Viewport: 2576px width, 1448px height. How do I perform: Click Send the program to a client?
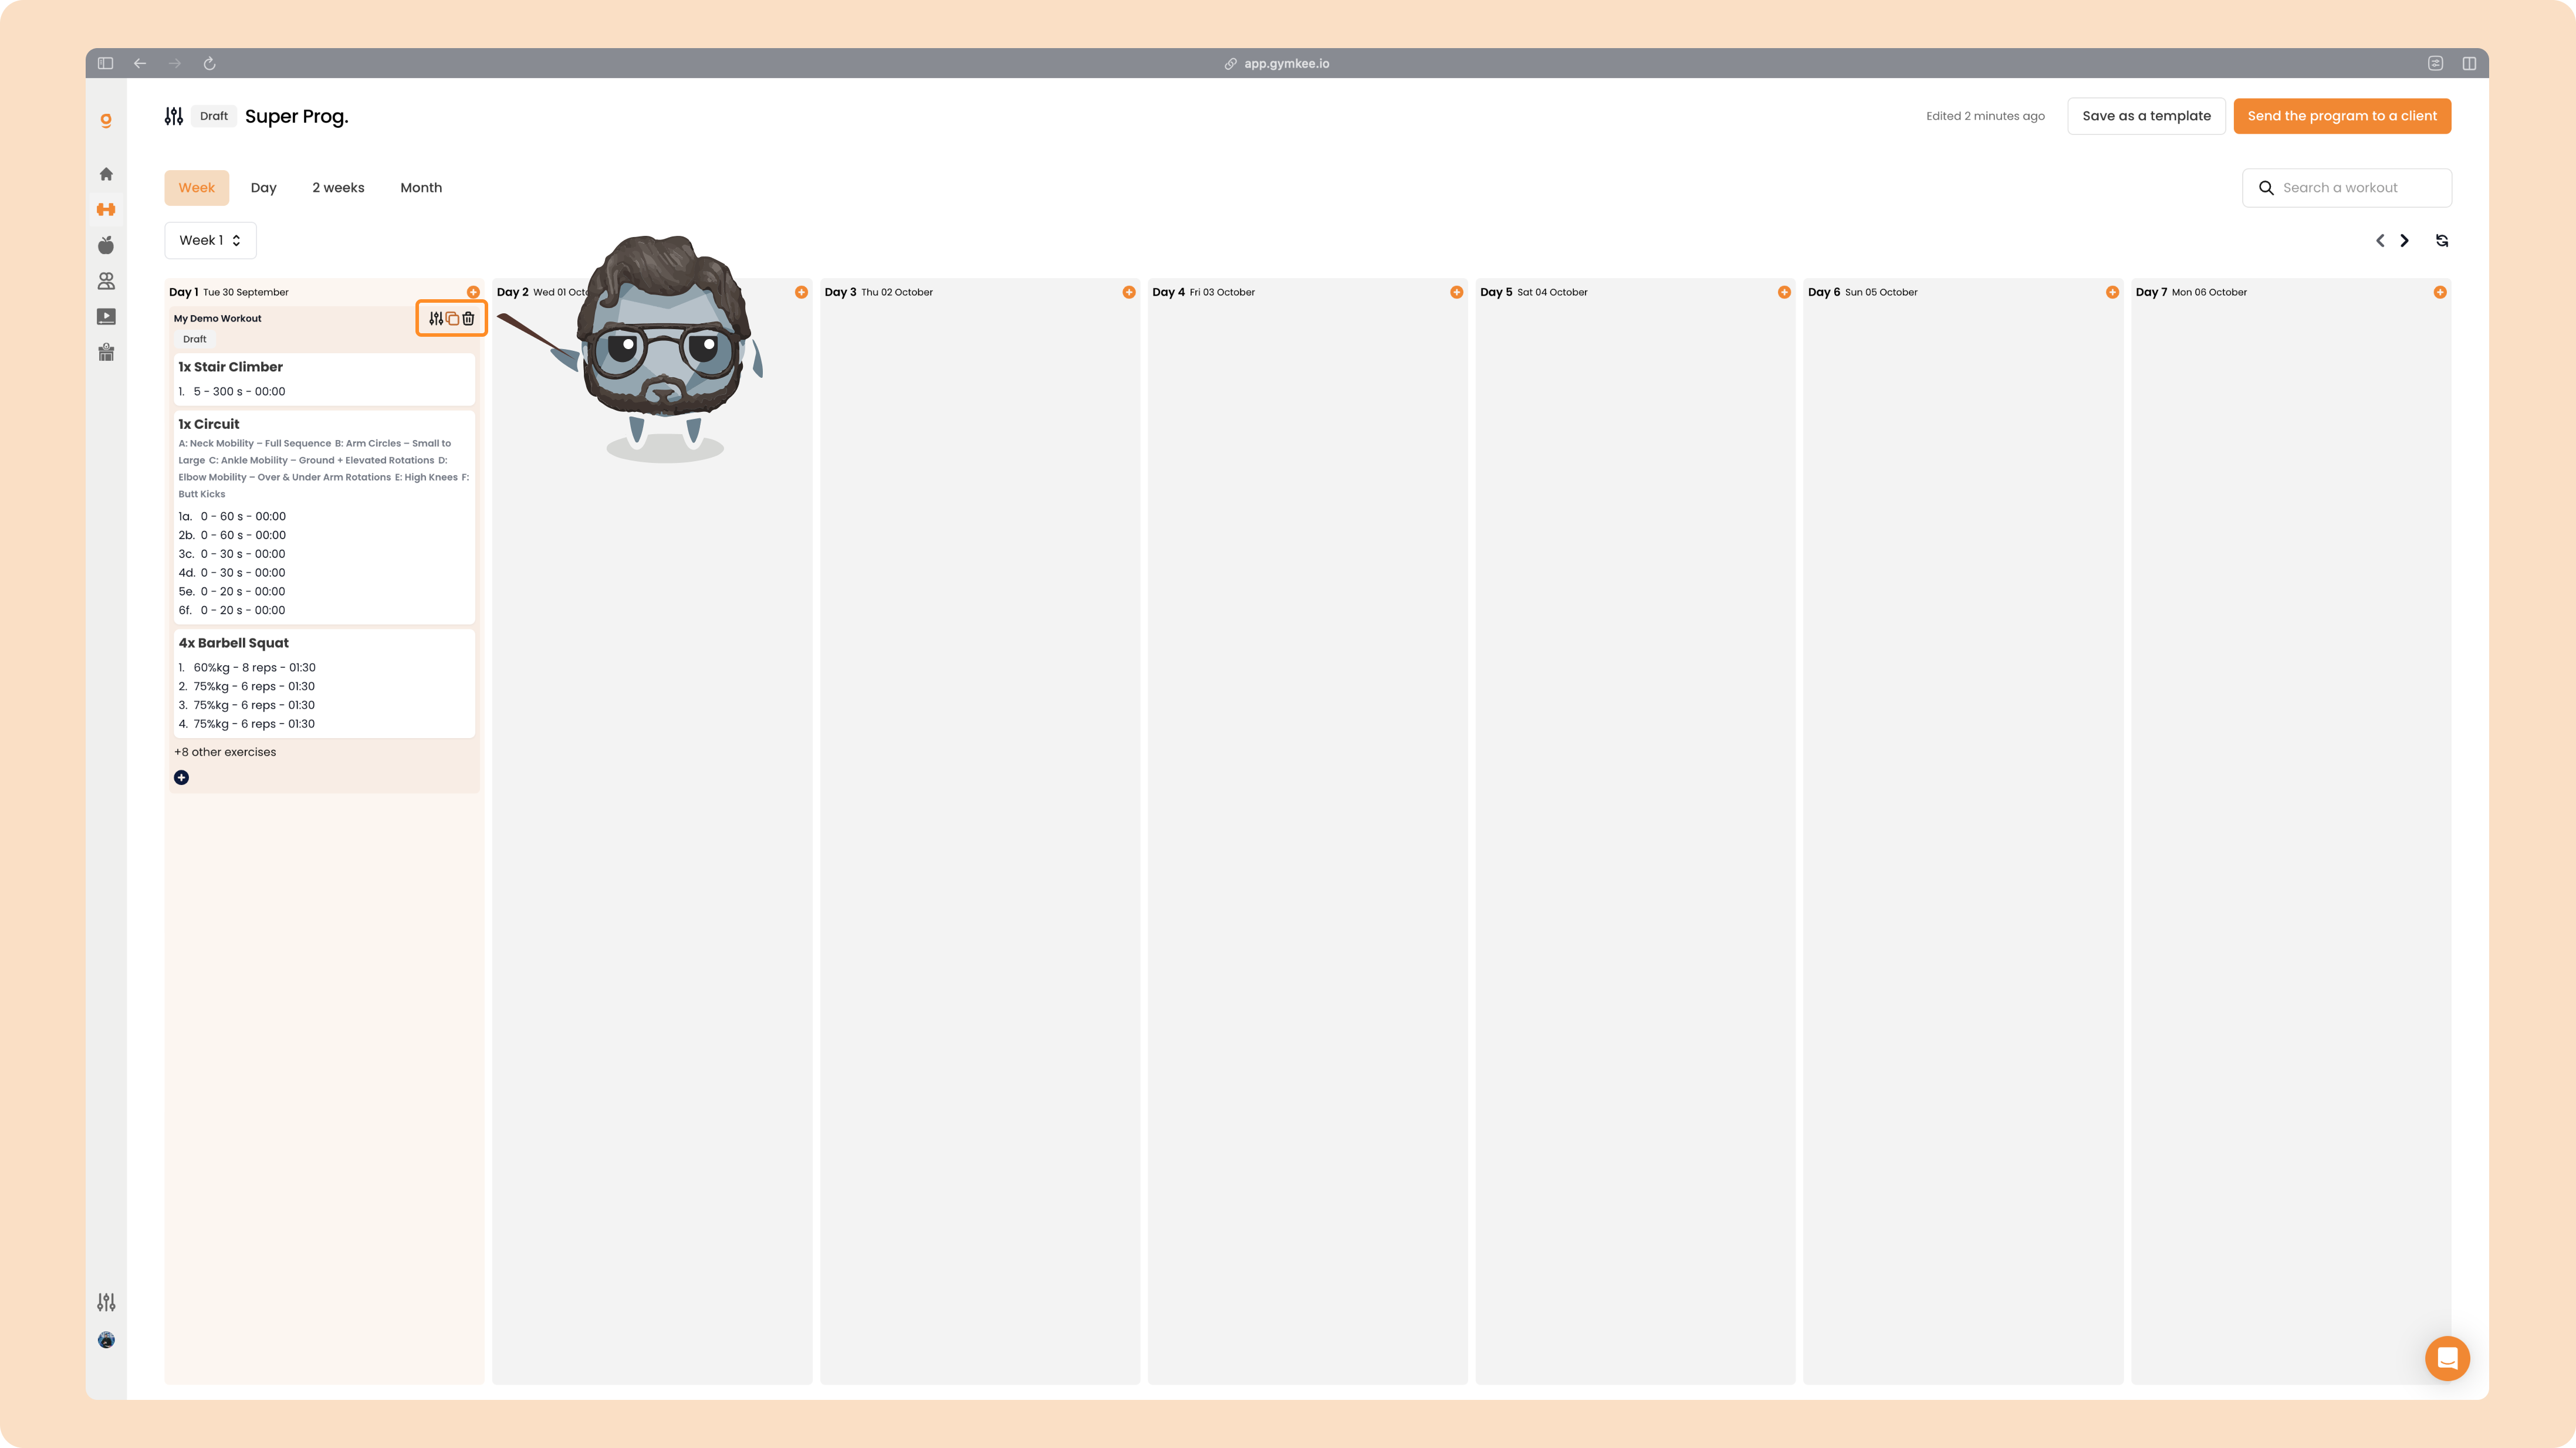pos(2342,116)
